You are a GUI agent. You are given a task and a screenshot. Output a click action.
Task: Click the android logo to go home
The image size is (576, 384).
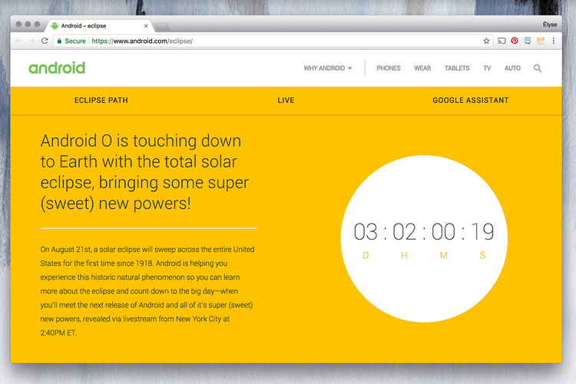(x=57, y=68)
